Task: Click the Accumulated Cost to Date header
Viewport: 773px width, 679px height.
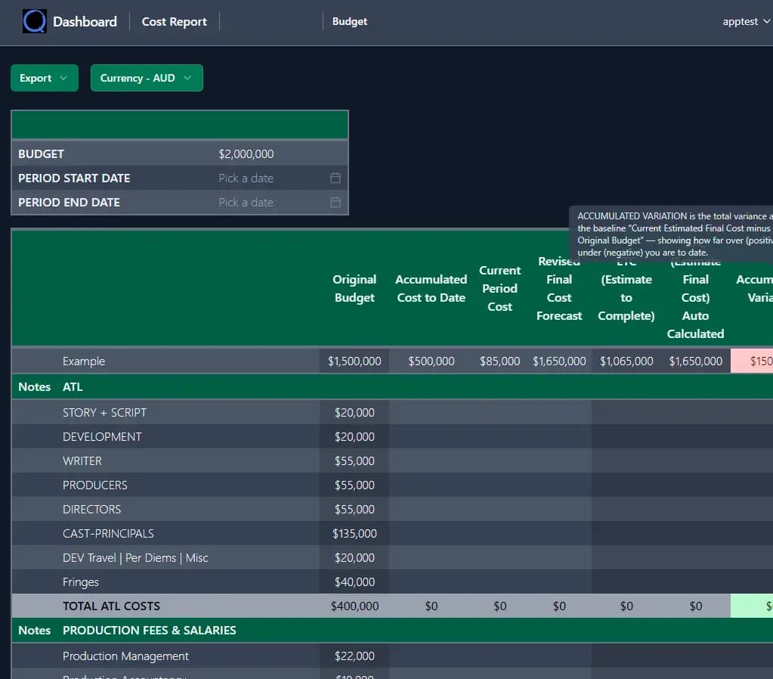Action: tap(431, 289)
